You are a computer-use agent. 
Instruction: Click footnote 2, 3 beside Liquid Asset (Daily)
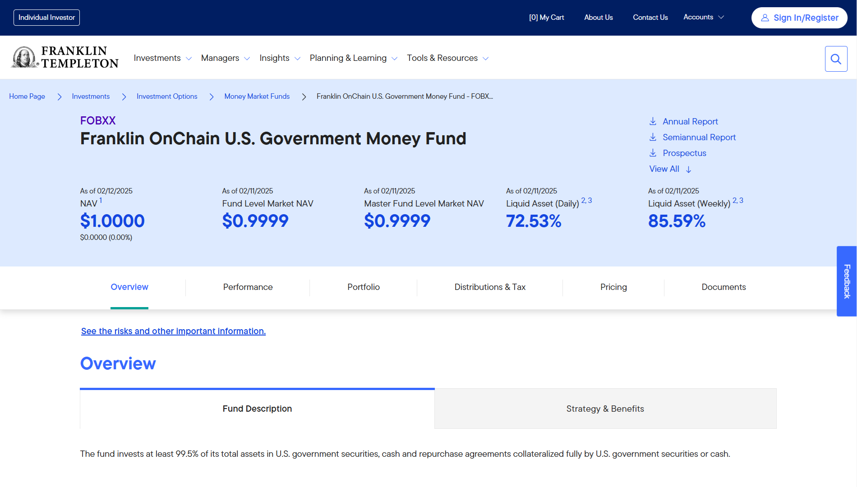(x=586, y=201)
